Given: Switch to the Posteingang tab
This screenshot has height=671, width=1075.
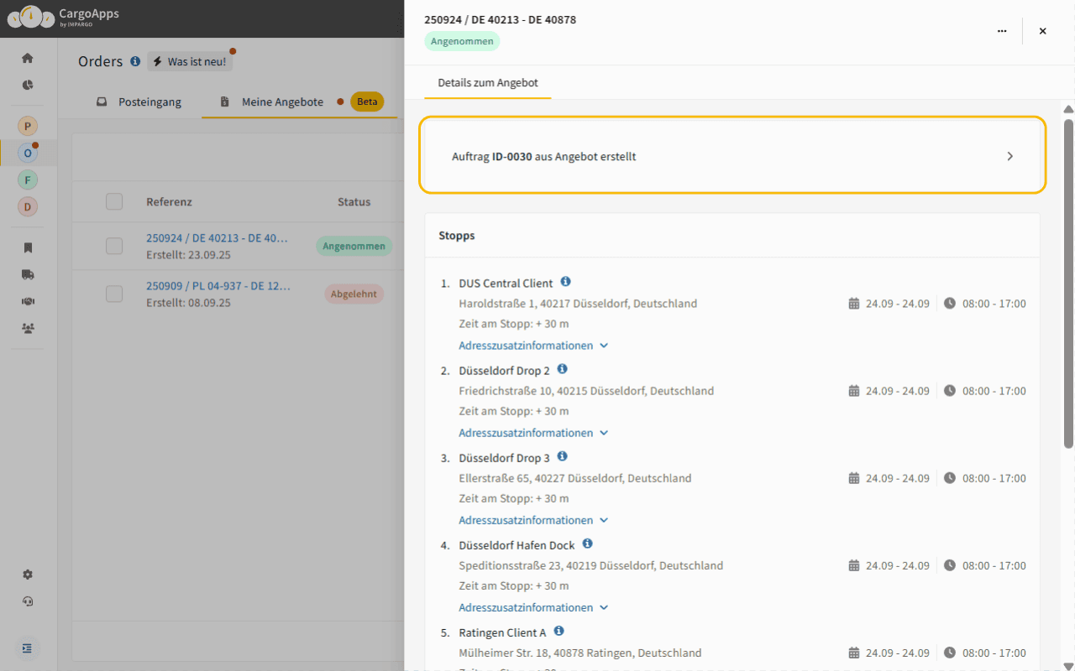Looking at the screenshot, I should click(149, 101).
